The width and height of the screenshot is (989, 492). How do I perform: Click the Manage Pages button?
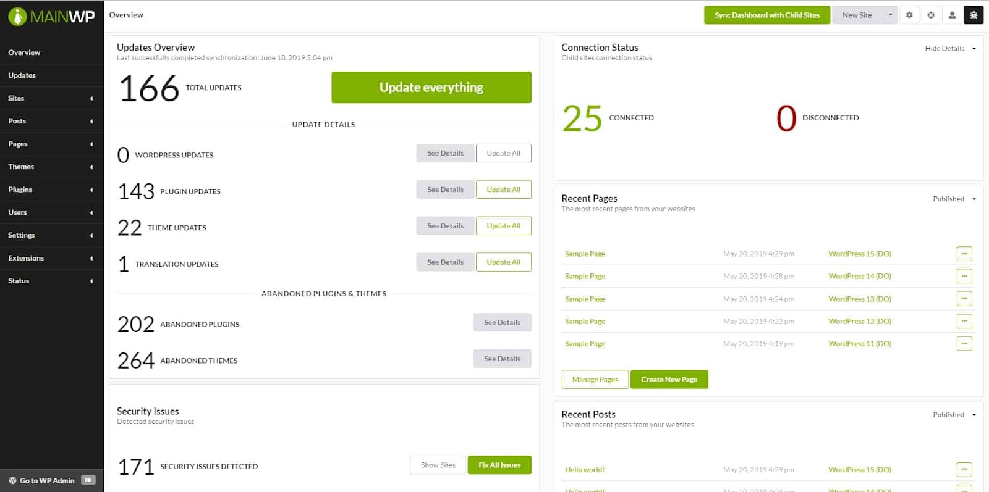pos(595,380)
